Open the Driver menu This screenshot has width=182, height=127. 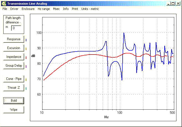click(x=14, y=9)
